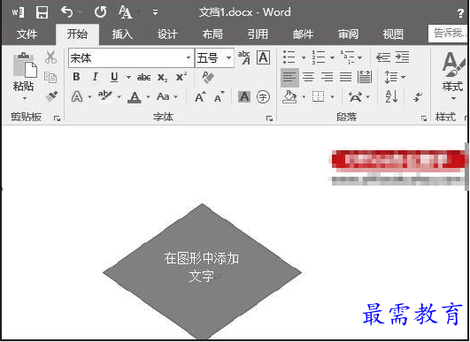The width and height of the screenshot is (470, 342).
Task: Toggle character shading A
Action: [244, 96]
